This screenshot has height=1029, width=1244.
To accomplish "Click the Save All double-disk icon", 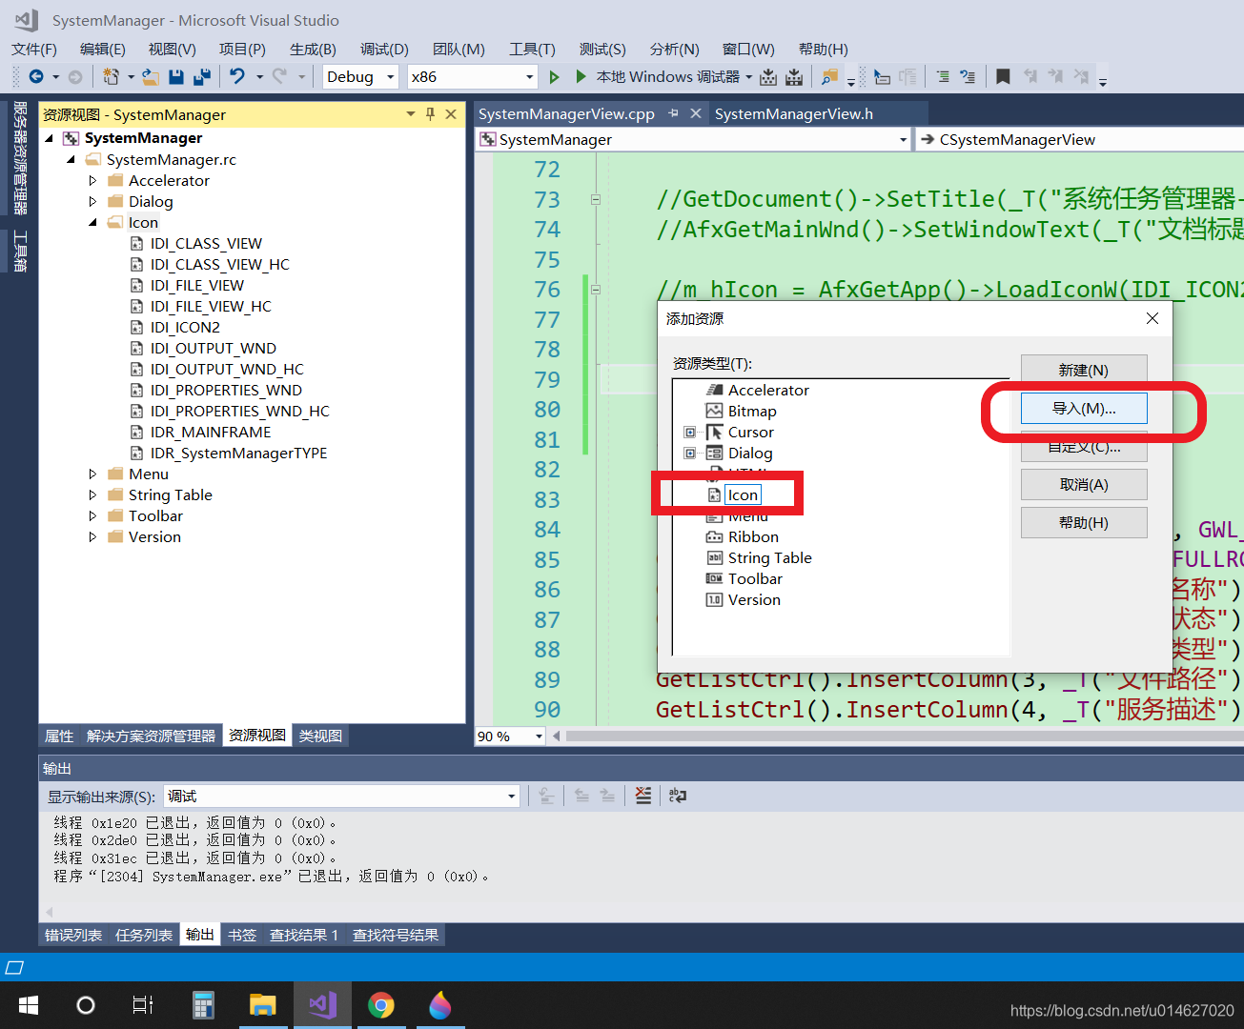I will tap(202, 76).
